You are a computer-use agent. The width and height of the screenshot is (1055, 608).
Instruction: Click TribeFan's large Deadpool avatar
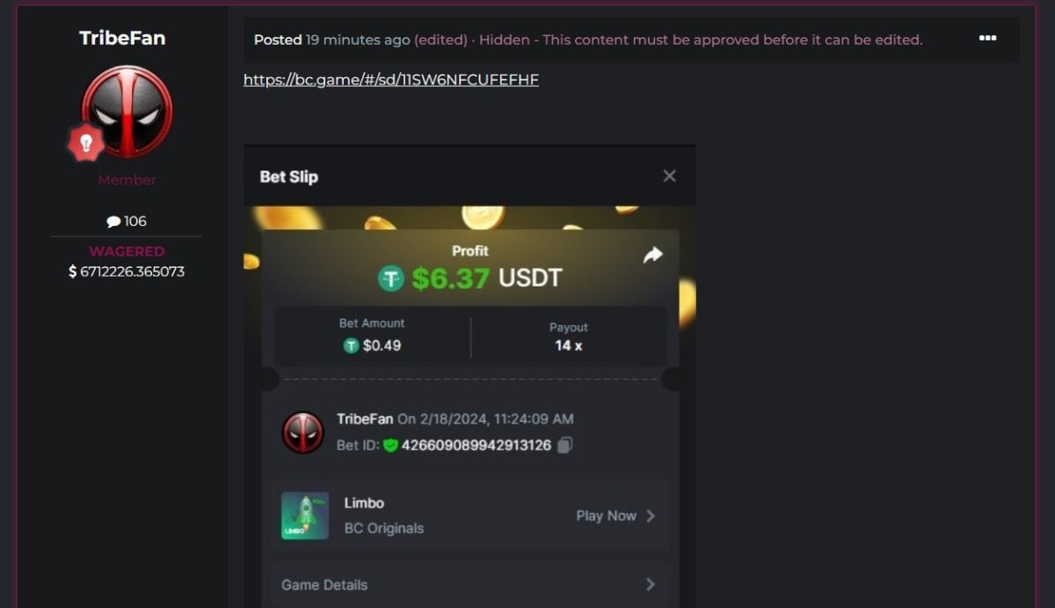127,112
